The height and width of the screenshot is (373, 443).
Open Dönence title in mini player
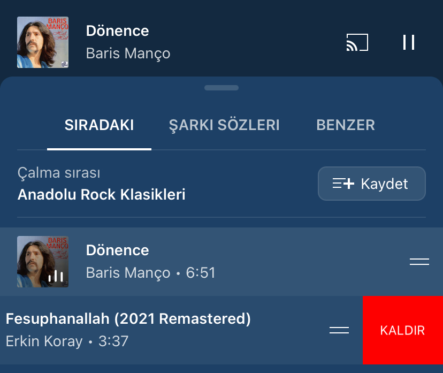pyautogui.click(x=118, y=31)
